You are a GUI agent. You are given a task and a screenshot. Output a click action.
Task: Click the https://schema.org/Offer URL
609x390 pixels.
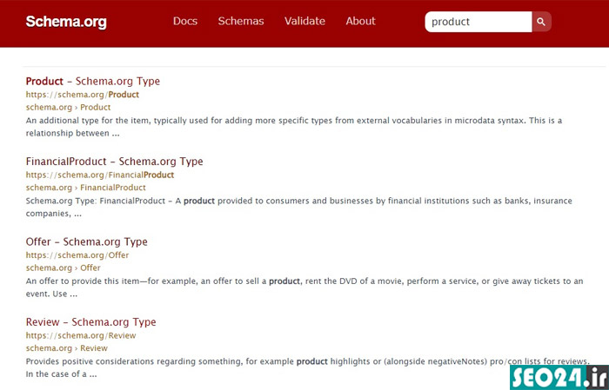[x=77, y=255]
